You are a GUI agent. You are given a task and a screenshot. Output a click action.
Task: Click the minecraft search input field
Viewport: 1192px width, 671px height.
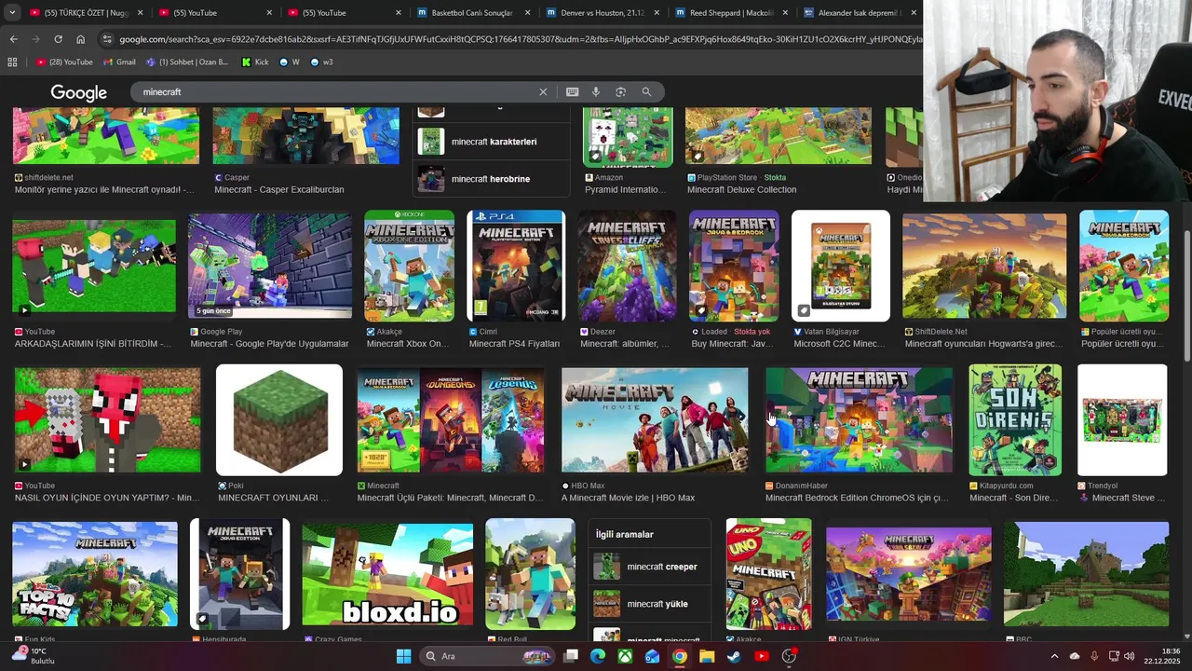(335, 92)
